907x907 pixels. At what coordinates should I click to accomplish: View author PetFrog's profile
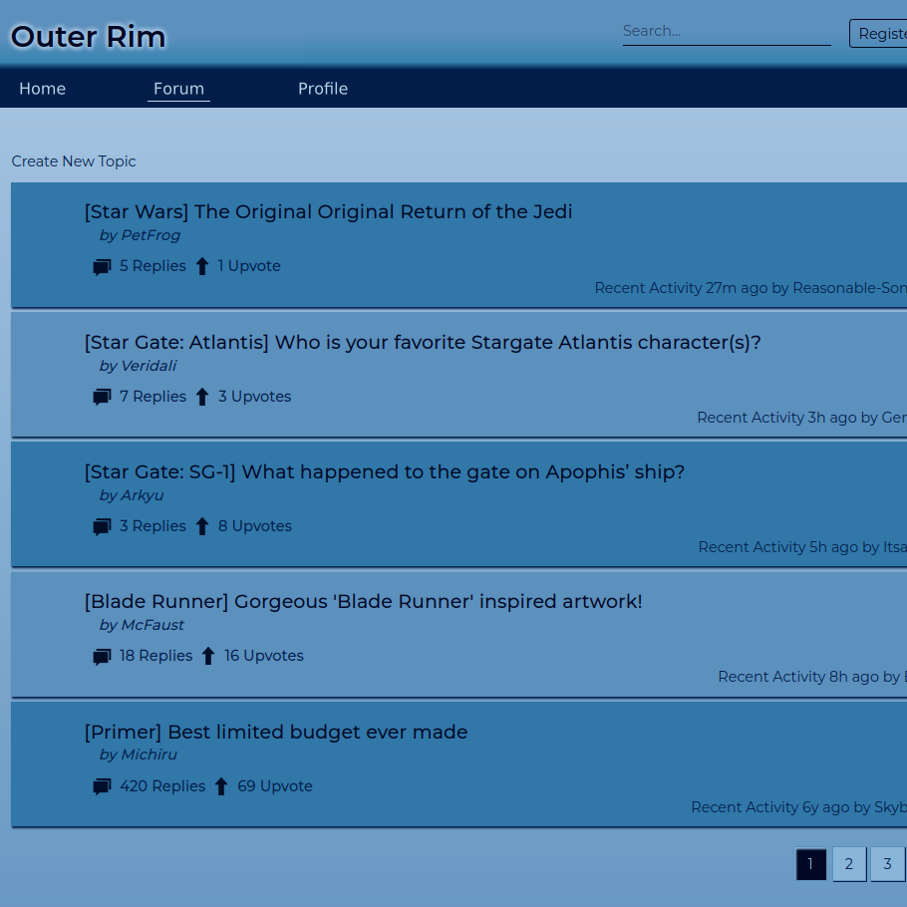click(150, 235)
